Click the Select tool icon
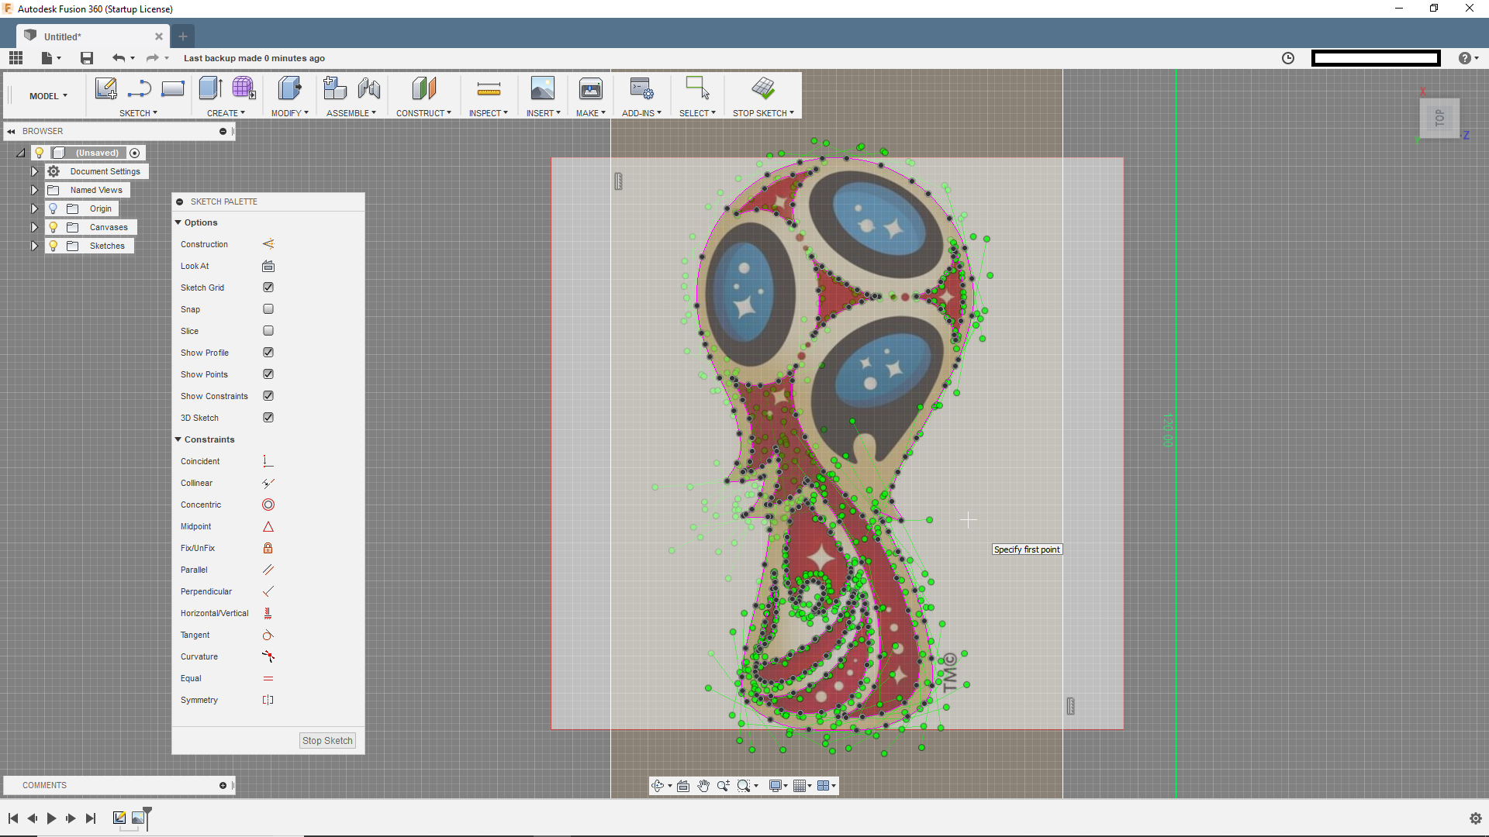Viewport: 1489px width, 837px height. click(x=697, y=88)
